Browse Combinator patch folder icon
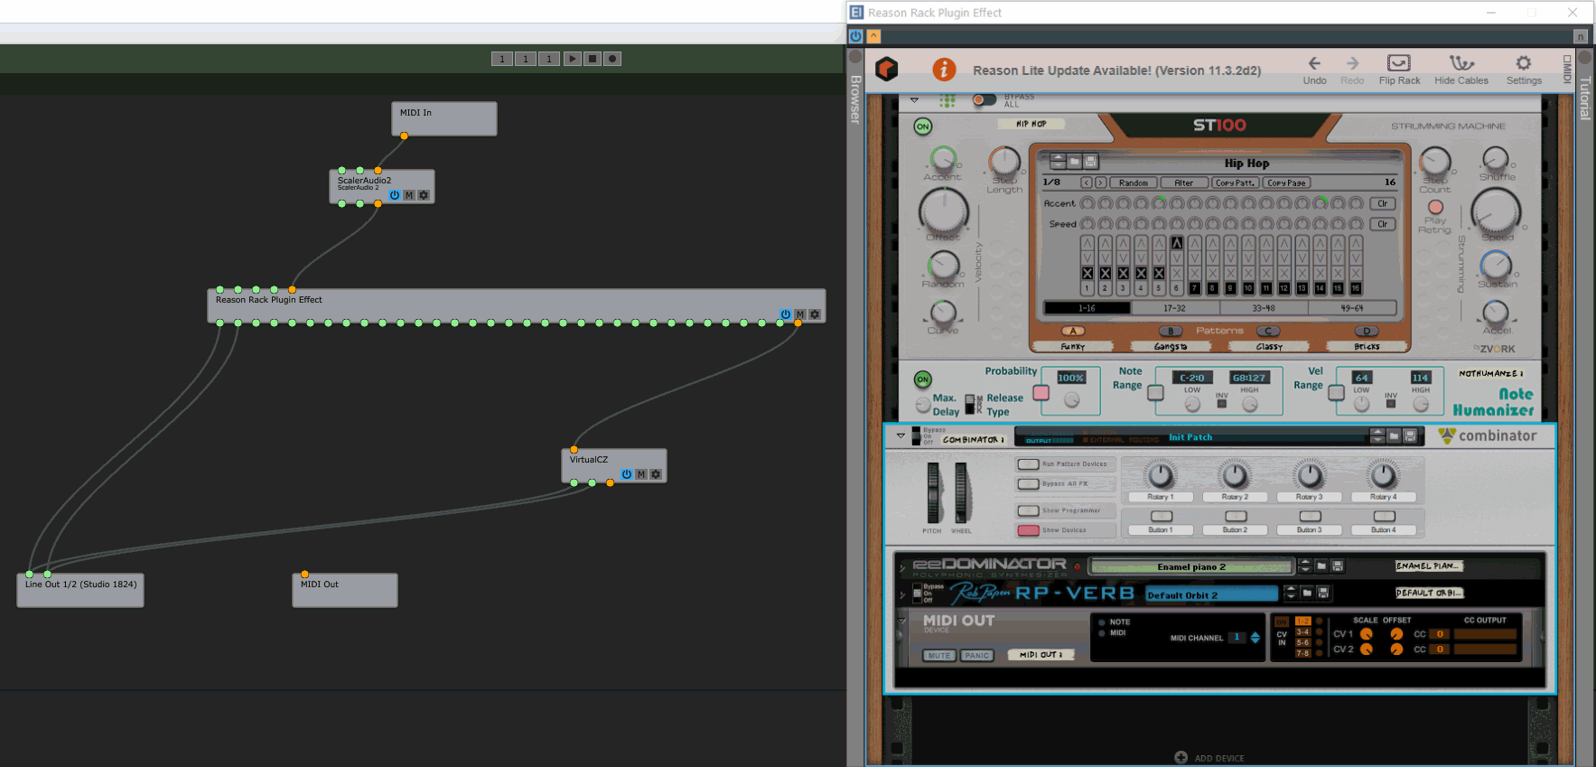 (1394, 436)
